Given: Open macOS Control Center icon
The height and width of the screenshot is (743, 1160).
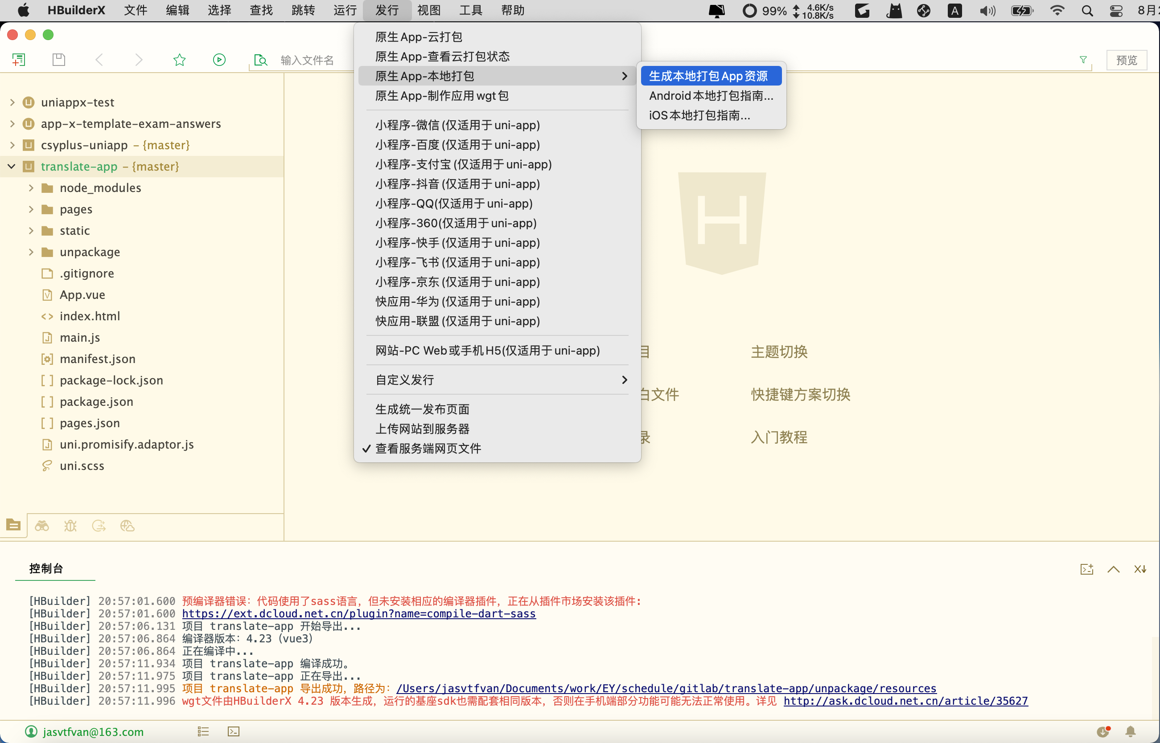Looking at the screenshot, I should pyautogui.click(x=1116, y=11).
